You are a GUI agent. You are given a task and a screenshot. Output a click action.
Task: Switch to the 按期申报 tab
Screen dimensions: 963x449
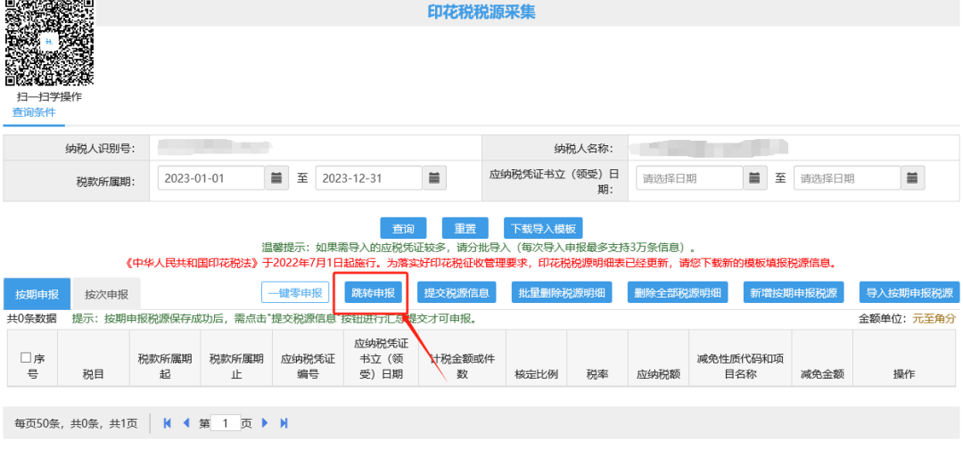pyautogui.click(x=37, y=293)
